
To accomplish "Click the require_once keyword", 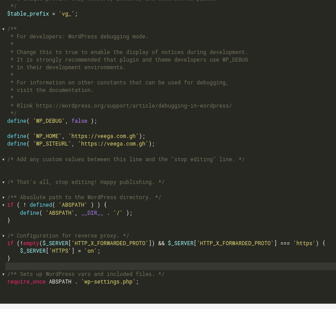I will [x=26, y=282].
